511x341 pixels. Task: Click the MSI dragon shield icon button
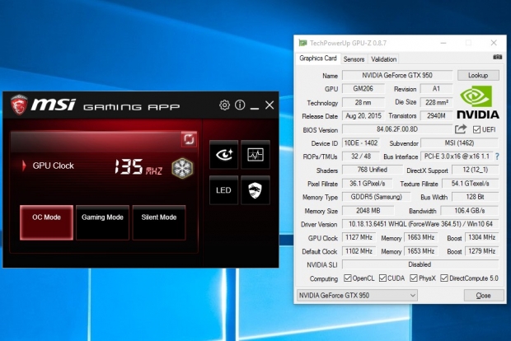pos(255,190)
